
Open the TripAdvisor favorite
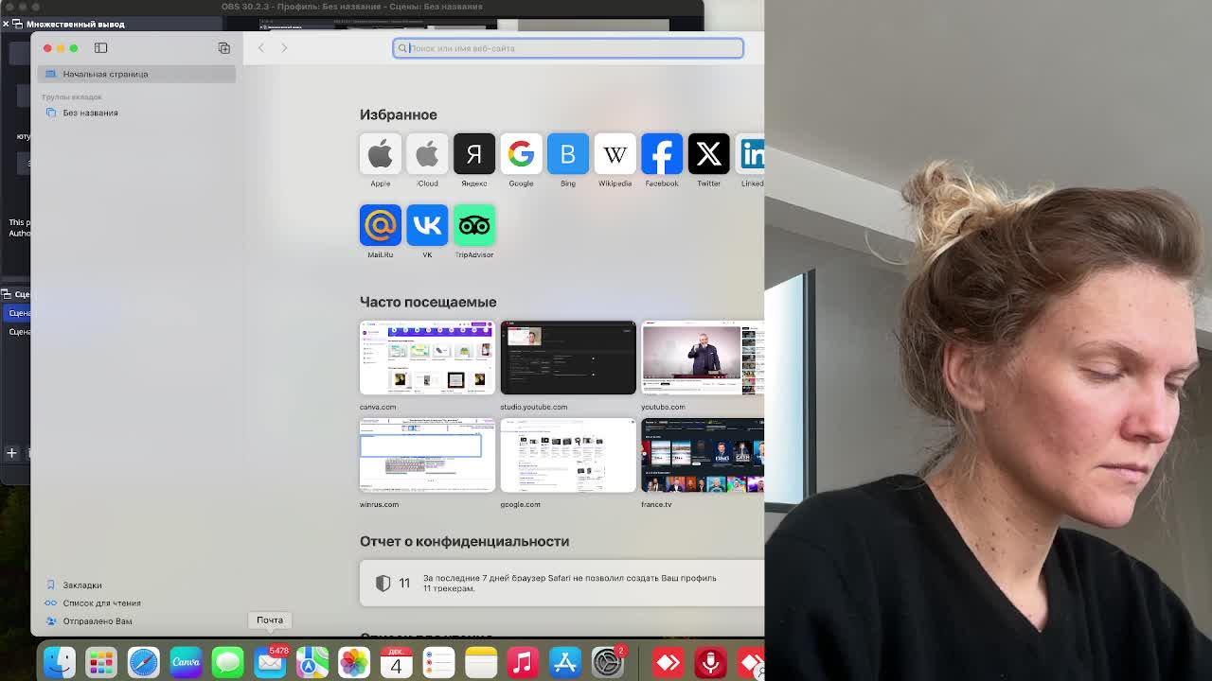pyautogui.click(x=473, y=224)
